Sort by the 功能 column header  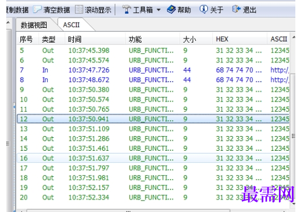tap(135, 40)
